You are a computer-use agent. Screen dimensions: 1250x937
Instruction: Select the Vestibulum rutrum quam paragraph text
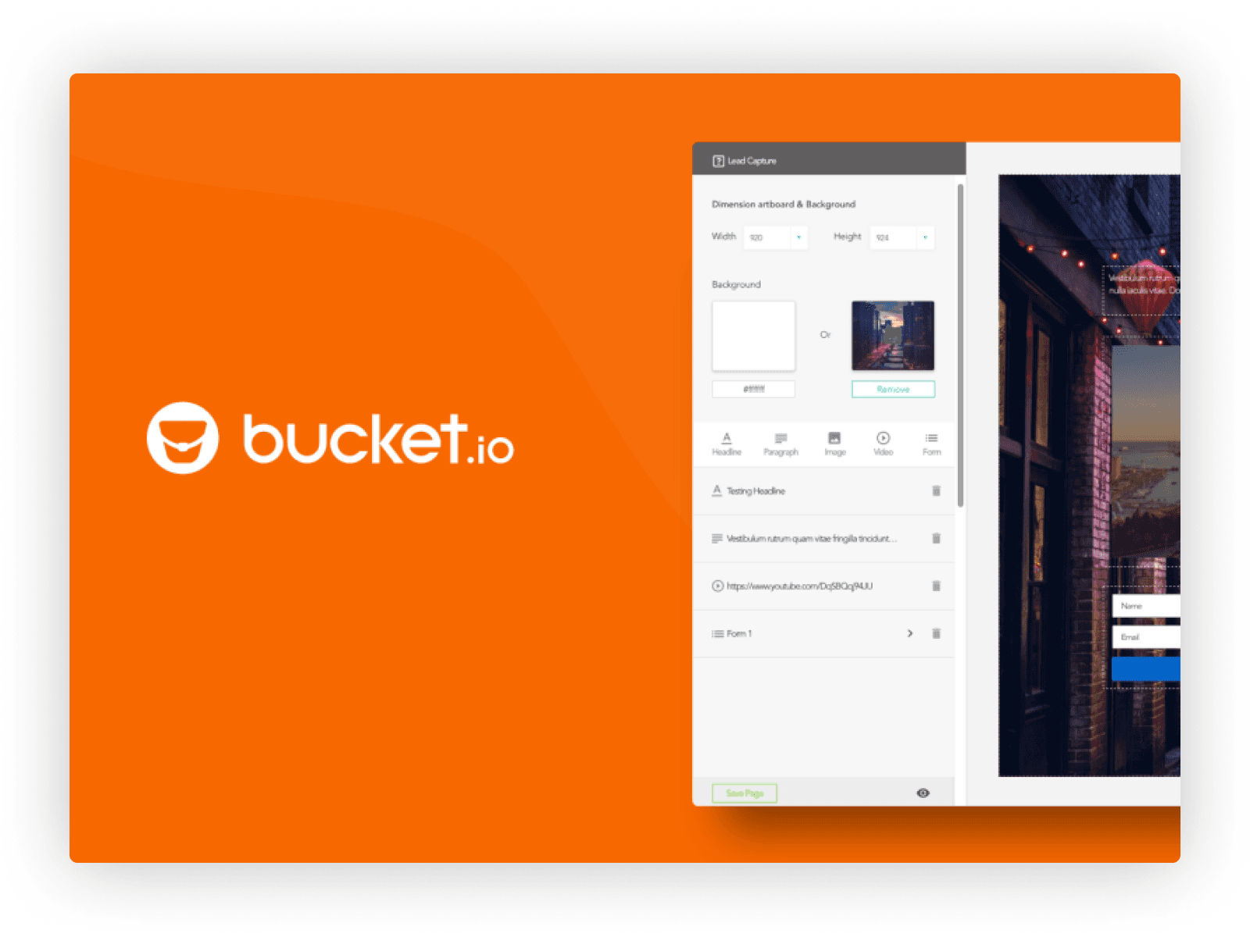(812, 539)
